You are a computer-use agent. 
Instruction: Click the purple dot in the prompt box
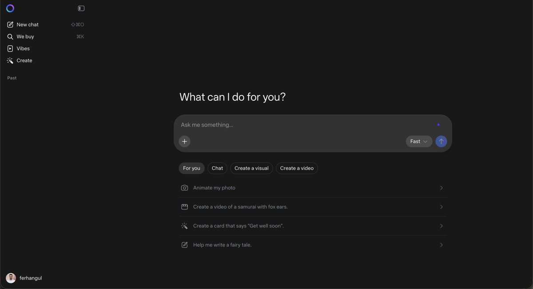tap(438, 125)
